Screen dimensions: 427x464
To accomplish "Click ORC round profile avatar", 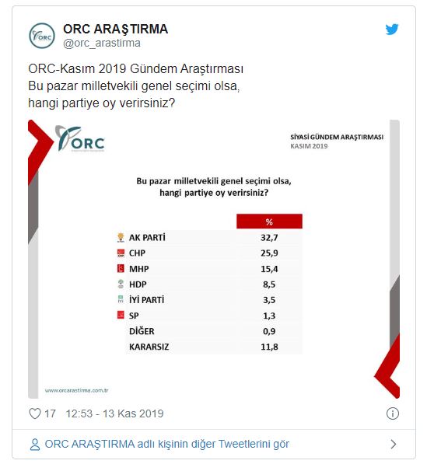I will point(42,36).
